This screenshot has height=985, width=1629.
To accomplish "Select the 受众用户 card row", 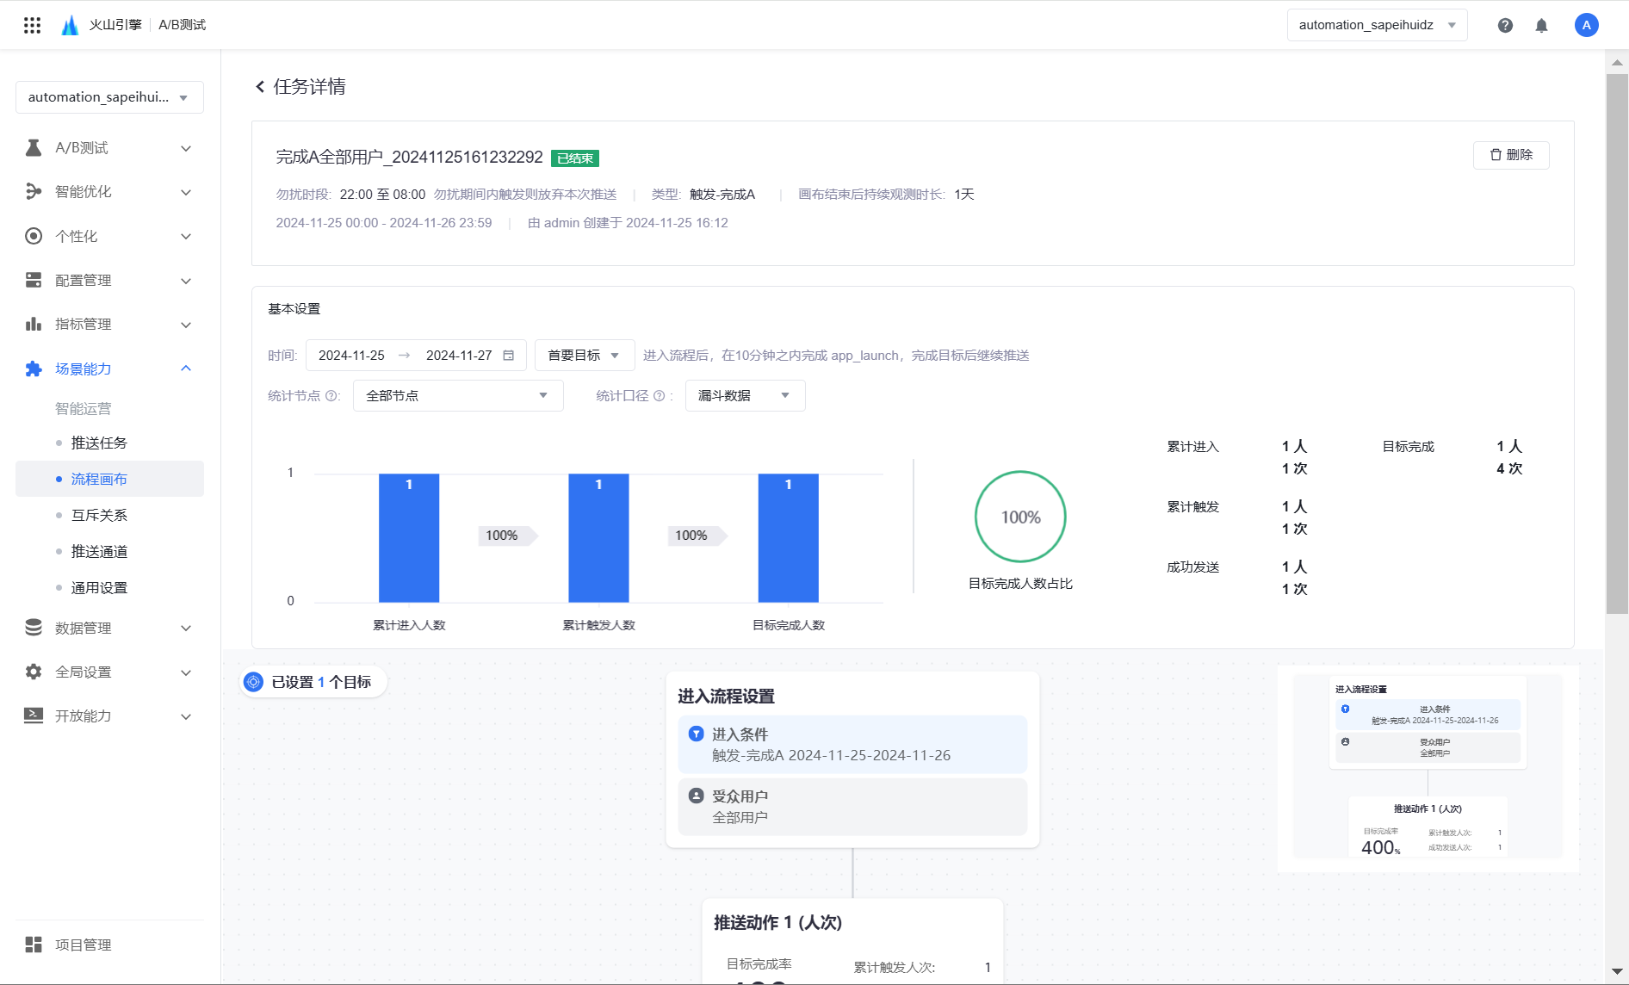I will pyautogui.click(x=852, y=807).
